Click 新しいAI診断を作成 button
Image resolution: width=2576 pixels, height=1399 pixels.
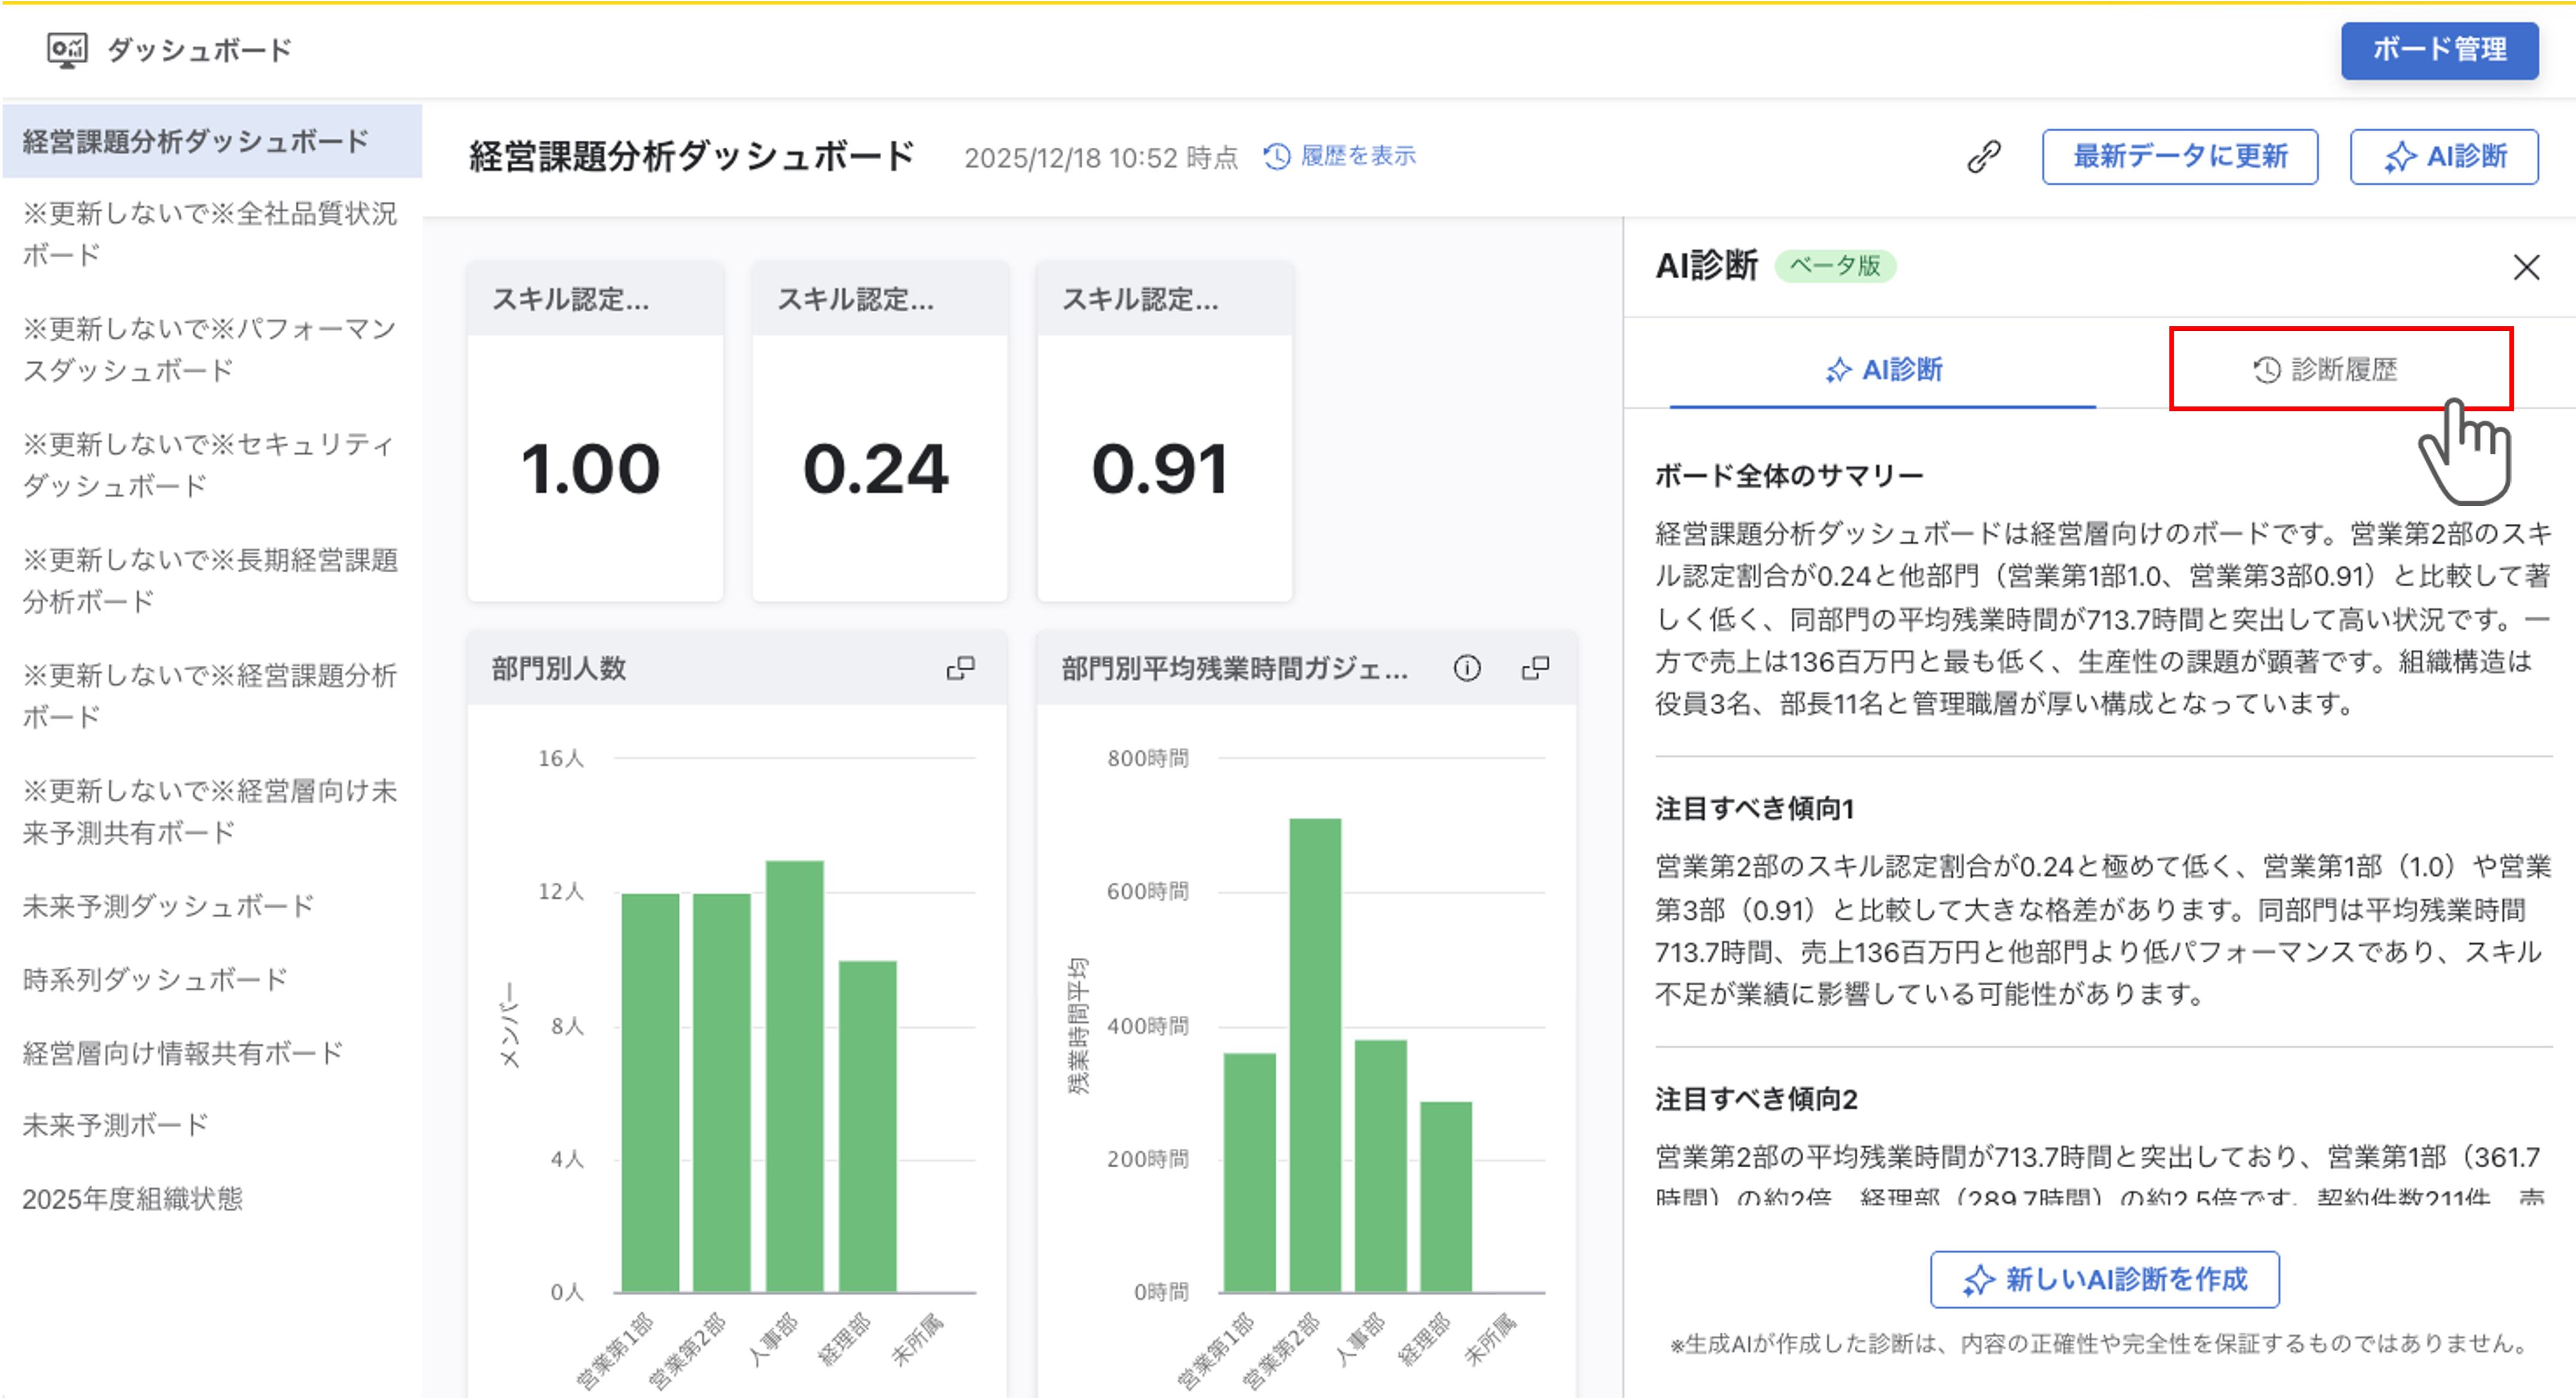[x=2104, y=1279]
